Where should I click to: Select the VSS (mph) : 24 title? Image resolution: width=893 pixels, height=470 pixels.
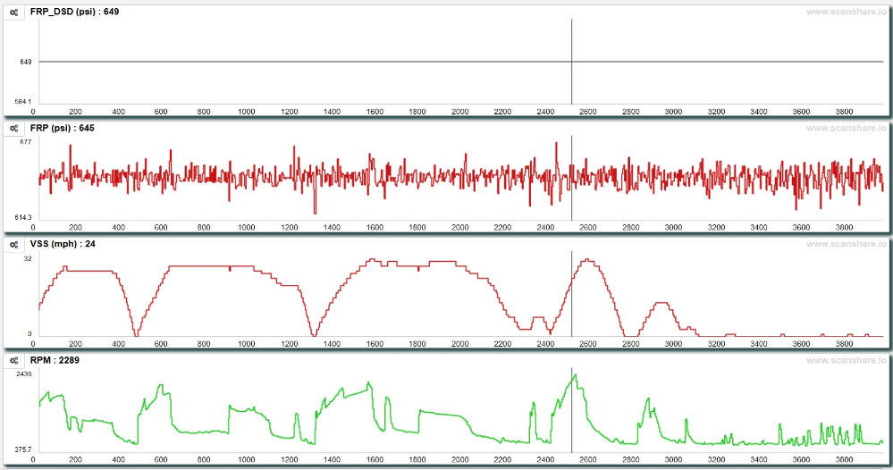pos(63,243)
